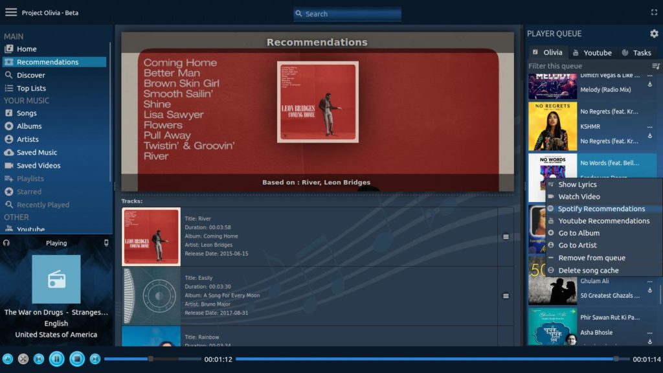Open the menu button for track River
663x373 pixels.
506,237
